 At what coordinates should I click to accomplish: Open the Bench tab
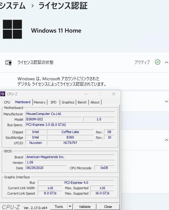click(x=82, y=102)
